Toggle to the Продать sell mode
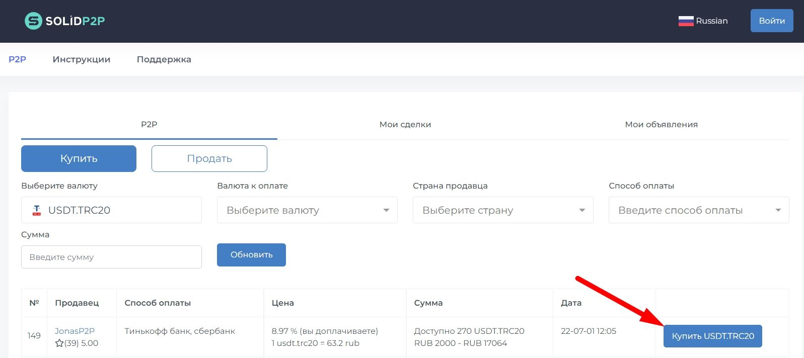Image resolution: width=804 pixels, height=358 pixels. [x=209, y=158]
